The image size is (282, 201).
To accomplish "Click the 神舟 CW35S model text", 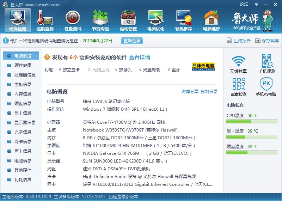I will coord(106,102).
